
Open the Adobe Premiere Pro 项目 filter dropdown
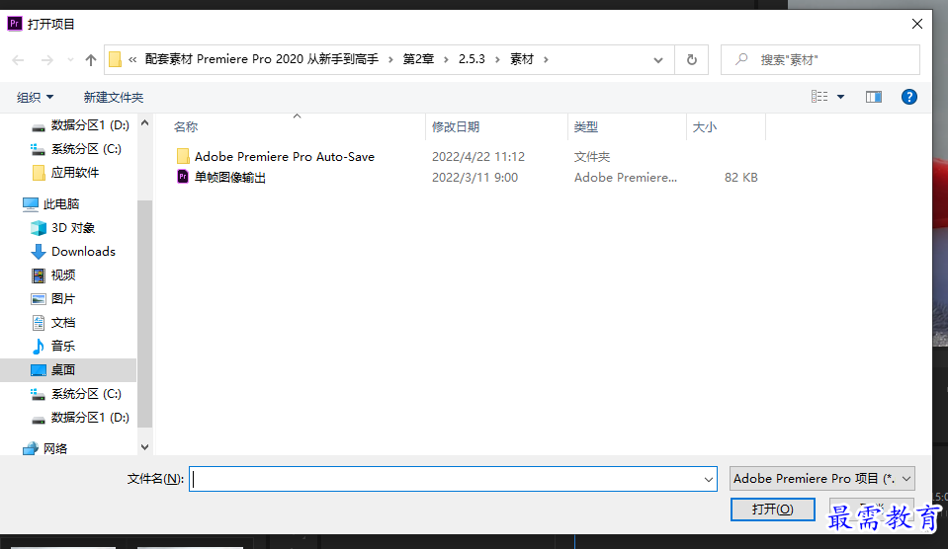click(821, 478)
